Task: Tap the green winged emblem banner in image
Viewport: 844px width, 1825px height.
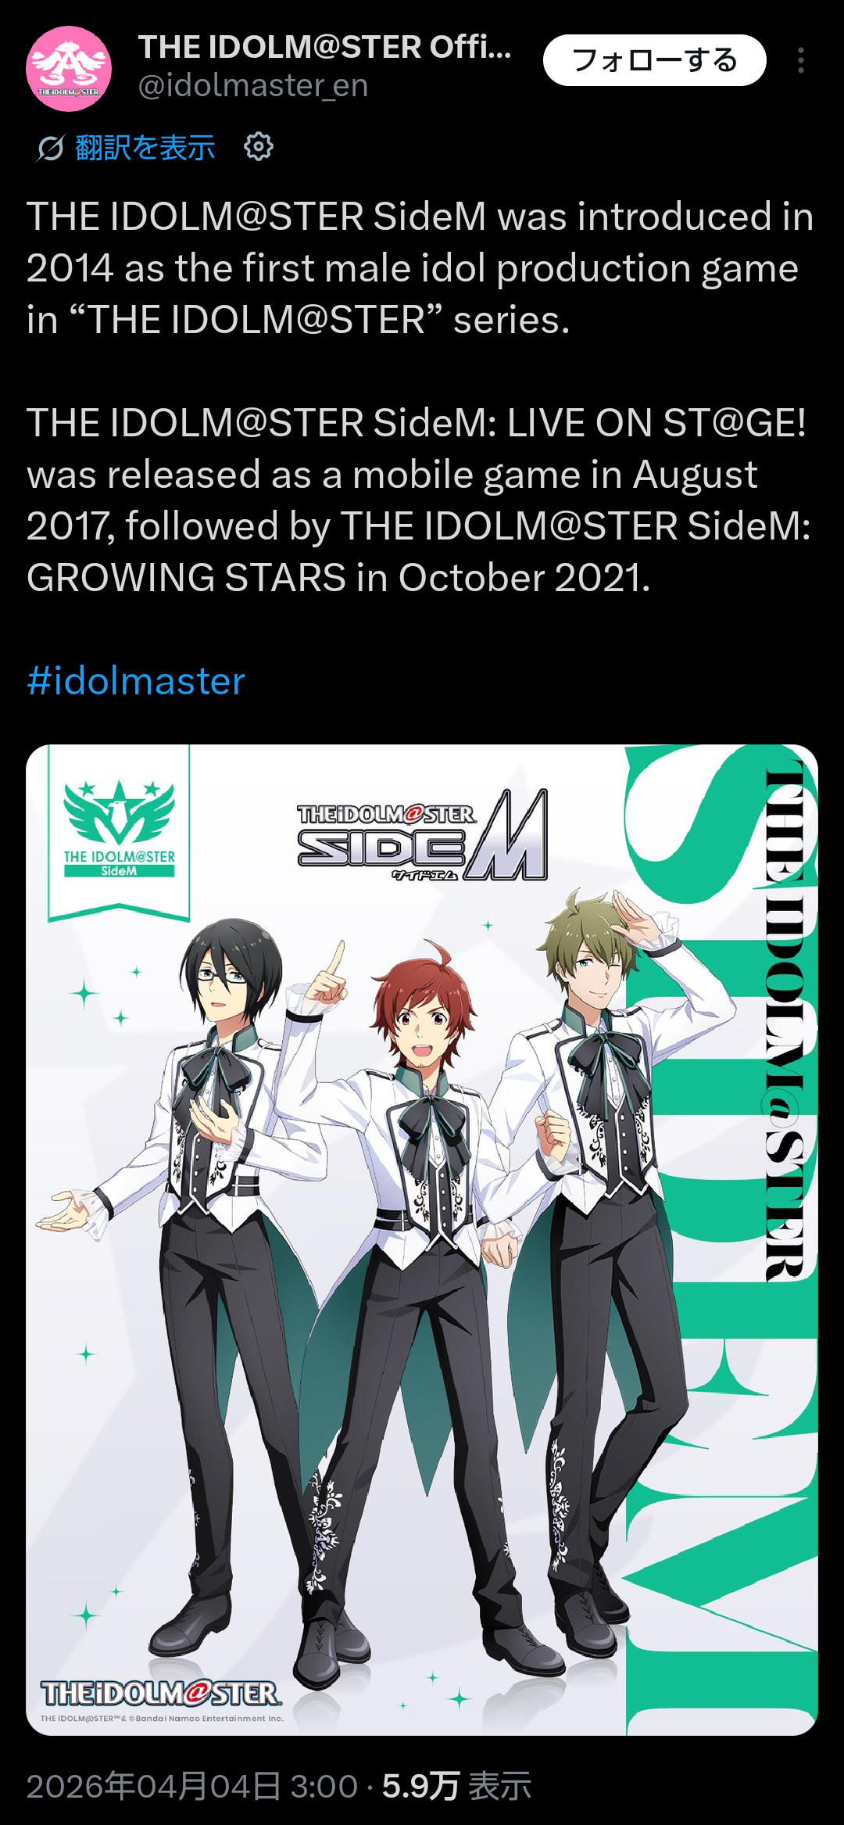Action: click(x=119, y=831)
